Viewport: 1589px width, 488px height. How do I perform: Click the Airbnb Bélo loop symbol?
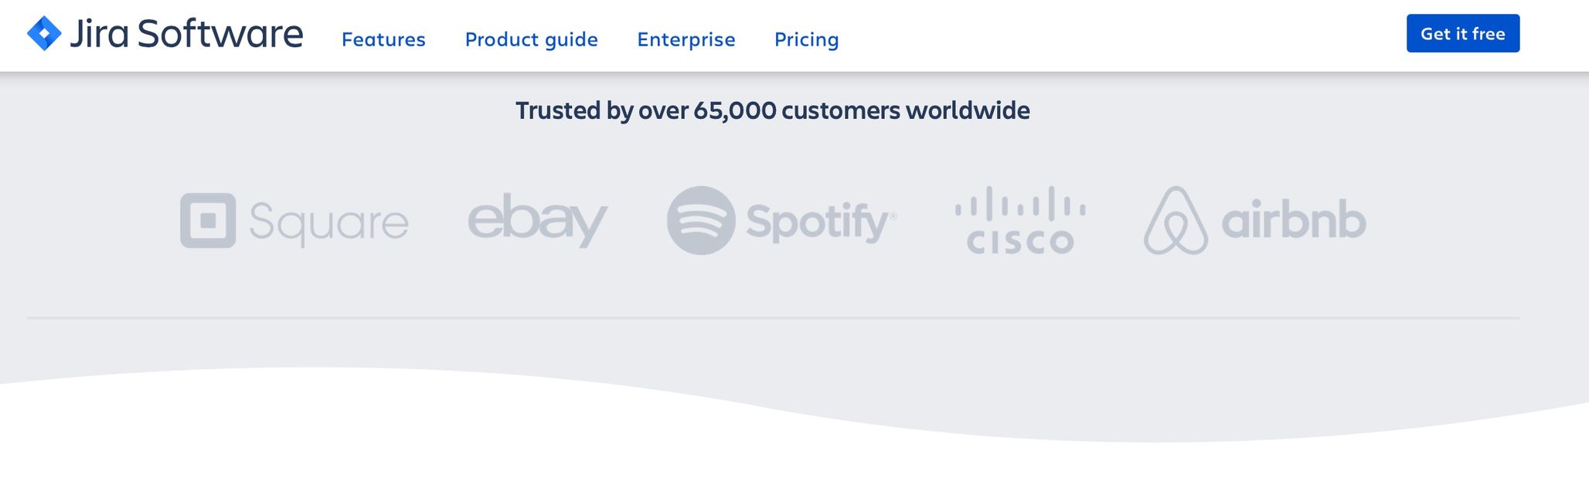tap(1176, 220)
